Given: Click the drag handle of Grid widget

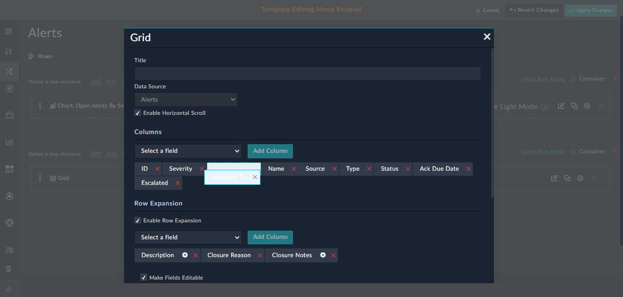Looking at the screenshot, I should pyautogui.click(x=40, y=178).
